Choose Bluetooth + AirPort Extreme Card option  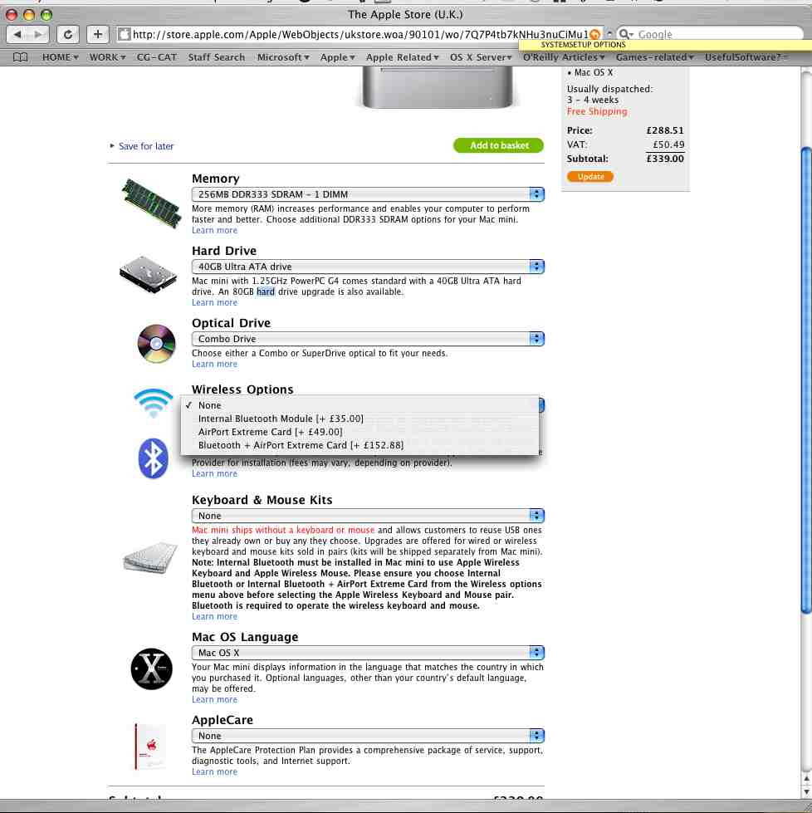(x=360, y=445)
